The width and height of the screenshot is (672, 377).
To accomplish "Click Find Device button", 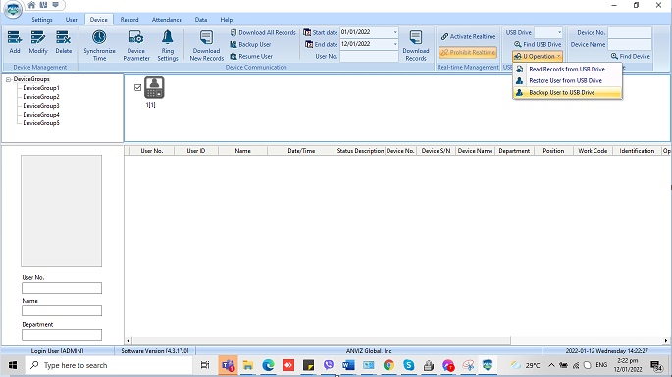I will 631,56.
